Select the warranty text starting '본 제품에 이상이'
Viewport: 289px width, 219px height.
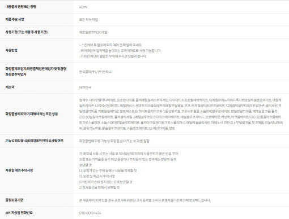[x=144, y=200]
